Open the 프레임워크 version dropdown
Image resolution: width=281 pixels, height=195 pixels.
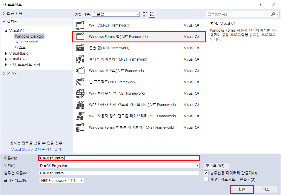(82, 180)
